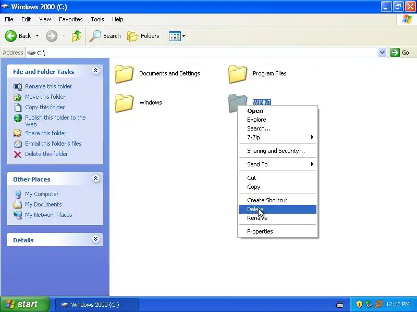The height and width of the screenshot is (312, 417).
Task: Click the red X Delete this folder icon
Action: click(18, 154)
